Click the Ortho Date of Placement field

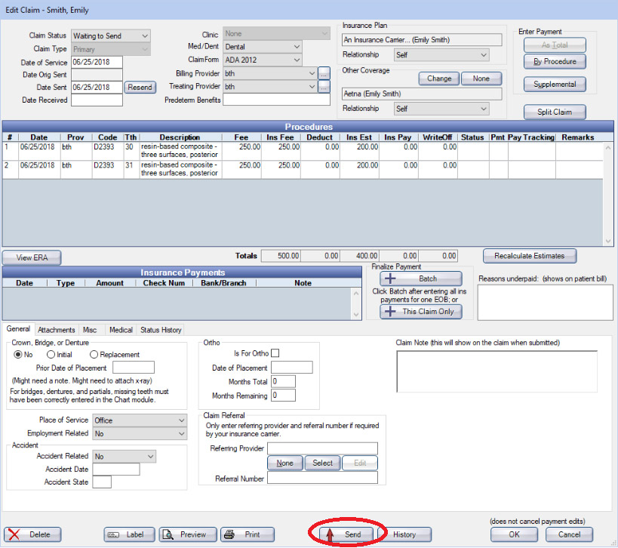pyautogui.click(x=292, y=368)
